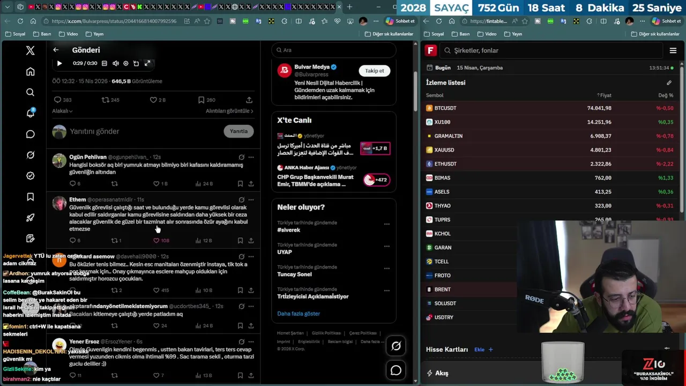Repost the main post with 245 reposts

pos(110,100)
